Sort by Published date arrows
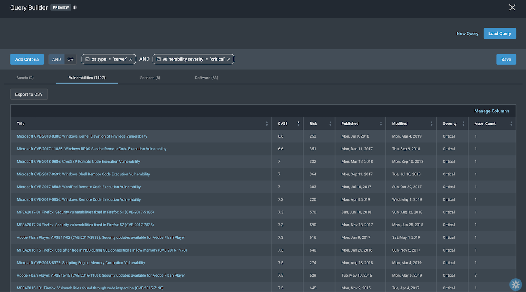This screenshot has width=526, height=292. [x=381, y=124]
